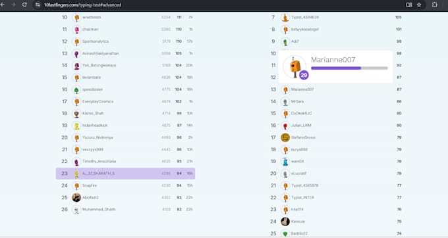Open the Sportsanalytics username link
The image size is (448, 238).
click(96, 41)
